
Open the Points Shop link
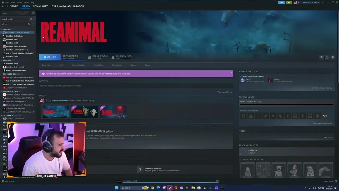pos(98,65)
